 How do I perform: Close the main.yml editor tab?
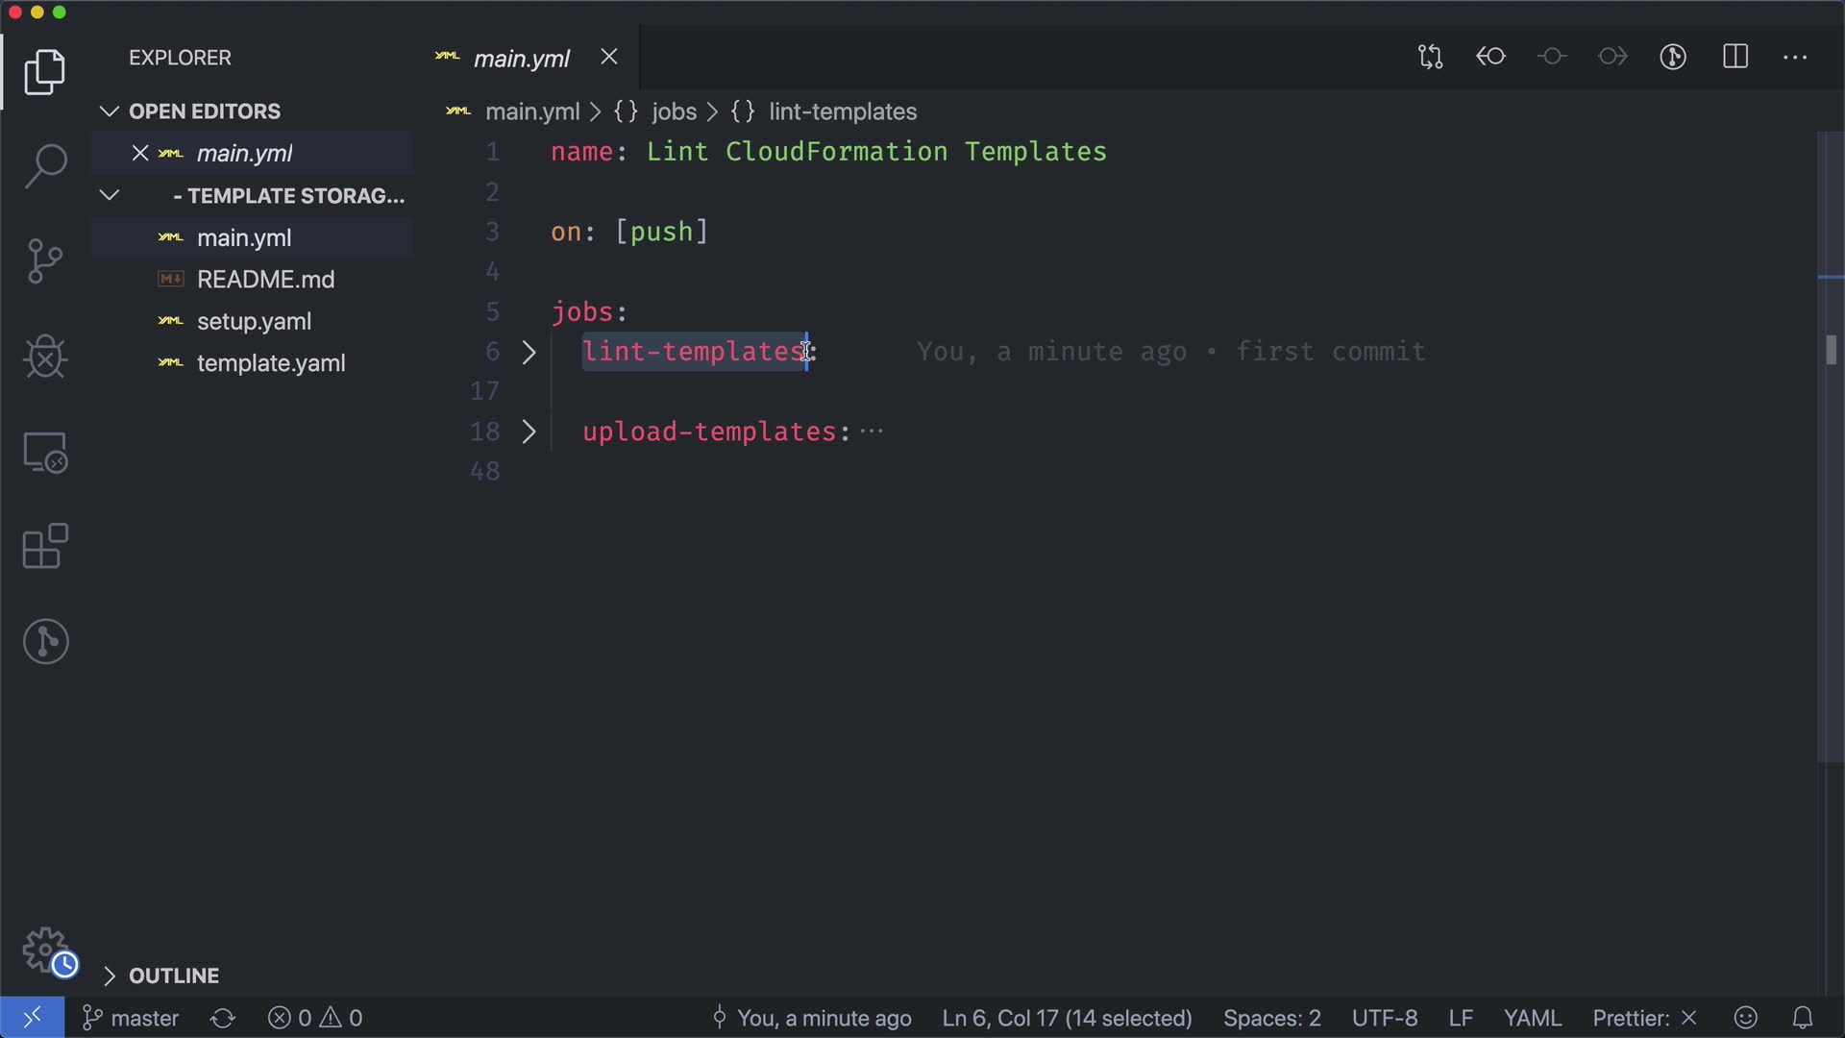click(609, 58)
